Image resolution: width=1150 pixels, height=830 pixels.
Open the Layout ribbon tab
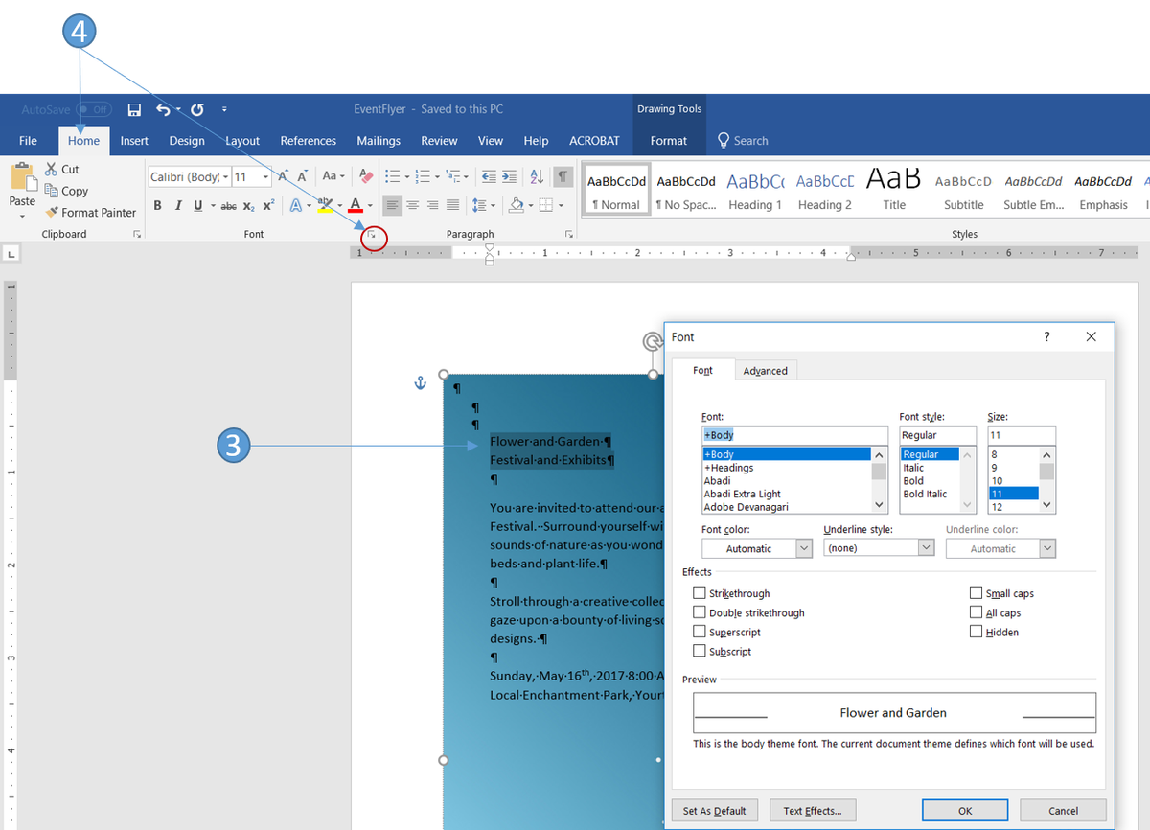[x=242, y=141]
